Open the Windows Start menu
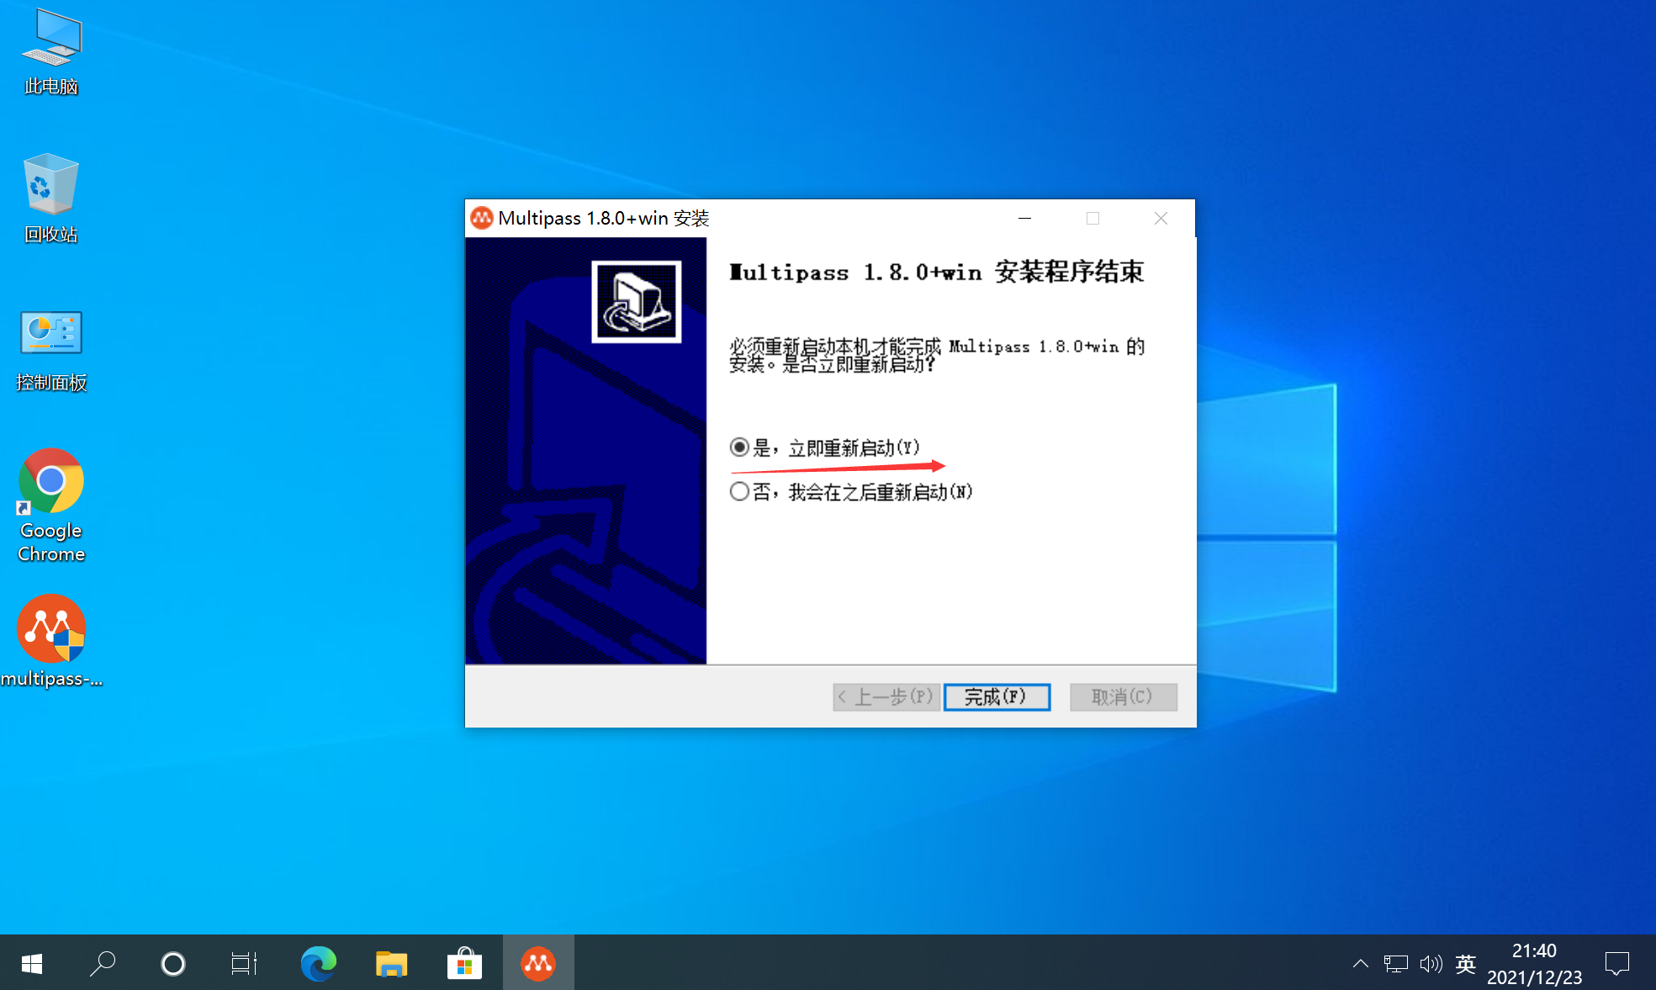Image resolution: width=1656 pixels, height=990 pixels. point(31,963)
